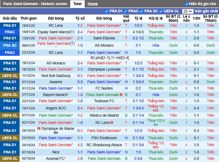Click the 1-2 score on 18/01/25
This screenshot has width=219, height=162.
point(80,25)
